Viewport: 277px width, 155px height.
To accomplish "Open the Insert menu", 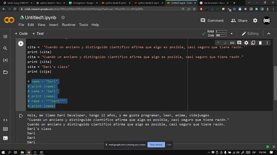I will (54, 25).
